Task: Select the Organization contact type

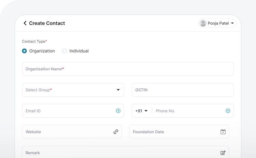Action: pos(24,51)
